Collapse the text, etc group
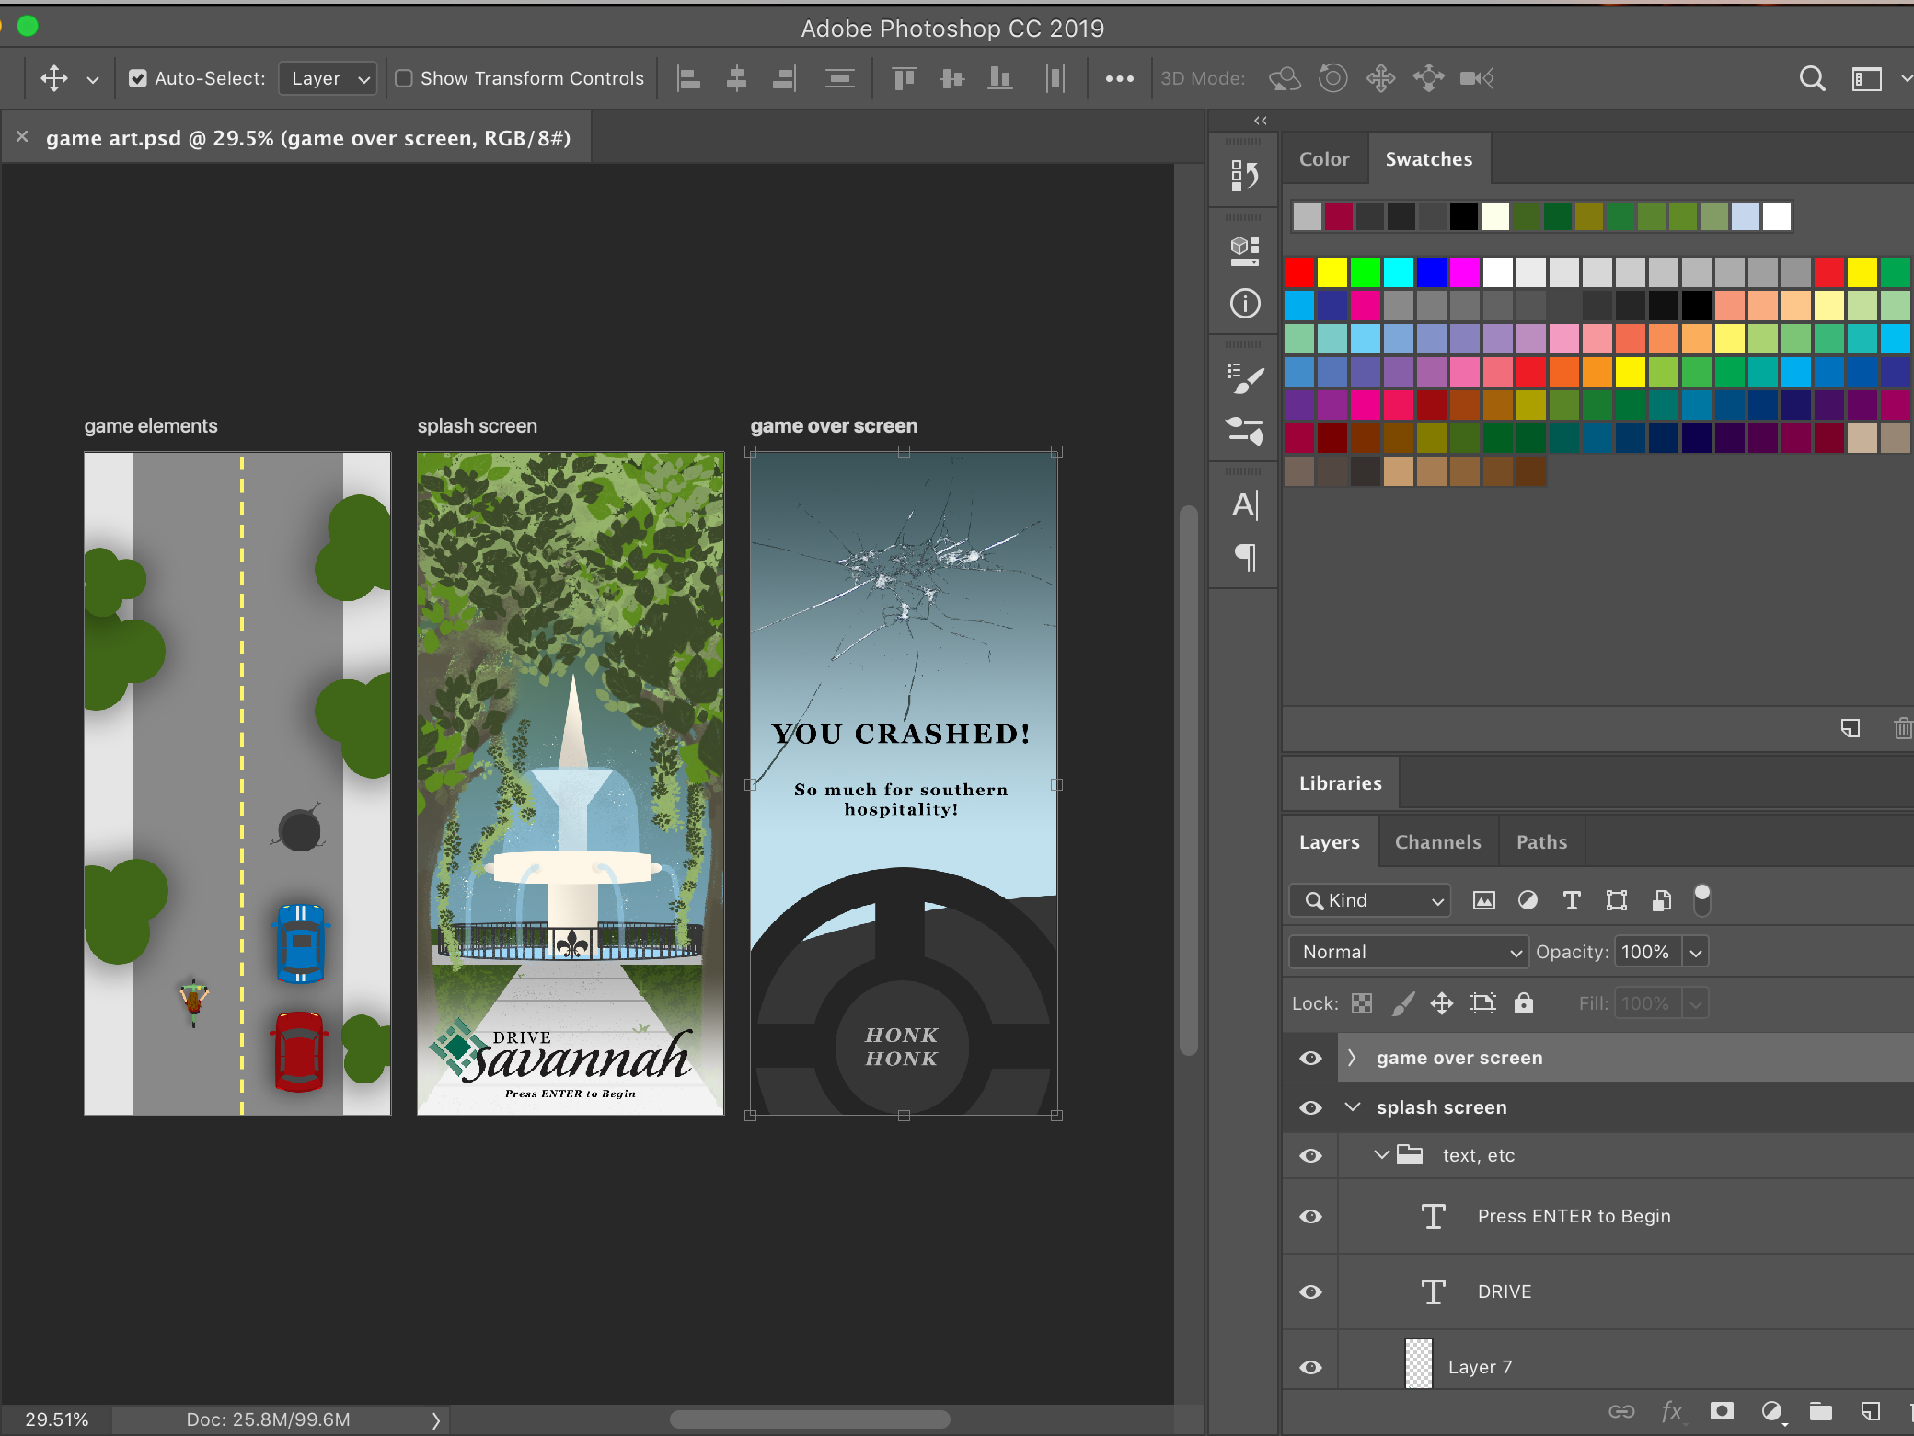 tap(1381, 1155)
